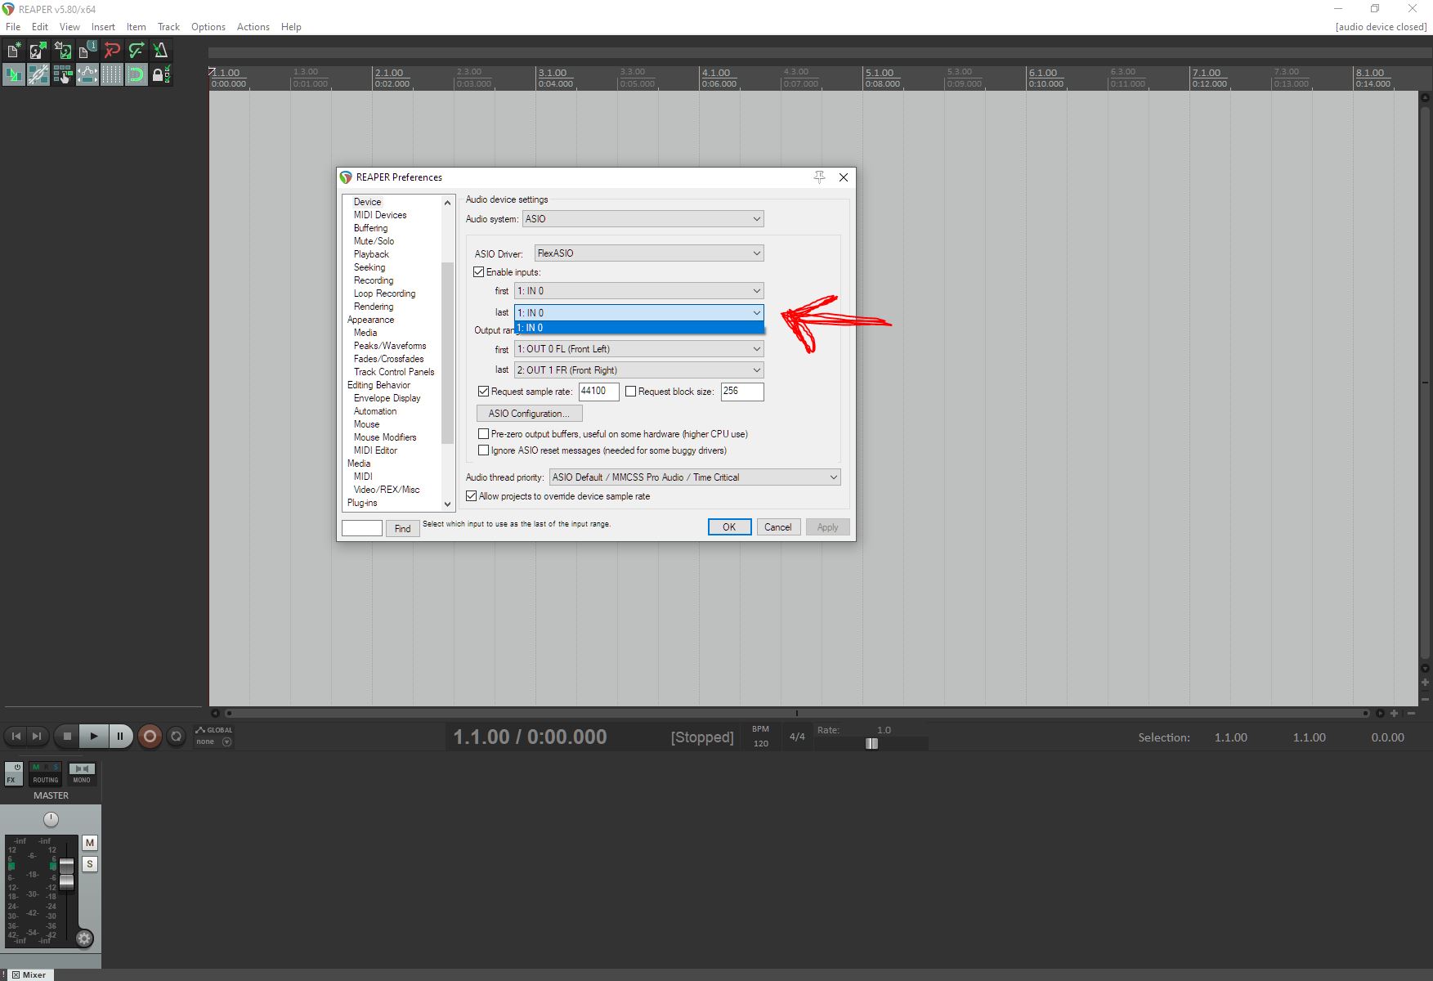
Task: Click the Redo toolbar icon
Action: point(137,50)
